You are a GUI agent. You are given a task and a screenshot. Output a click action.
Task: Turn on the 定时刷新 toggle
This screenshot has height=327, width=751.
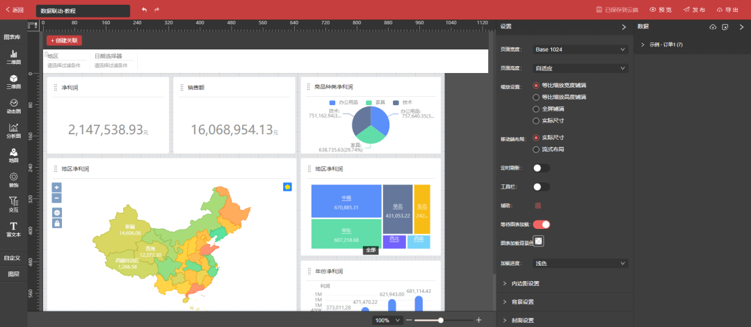click(541, 168)
